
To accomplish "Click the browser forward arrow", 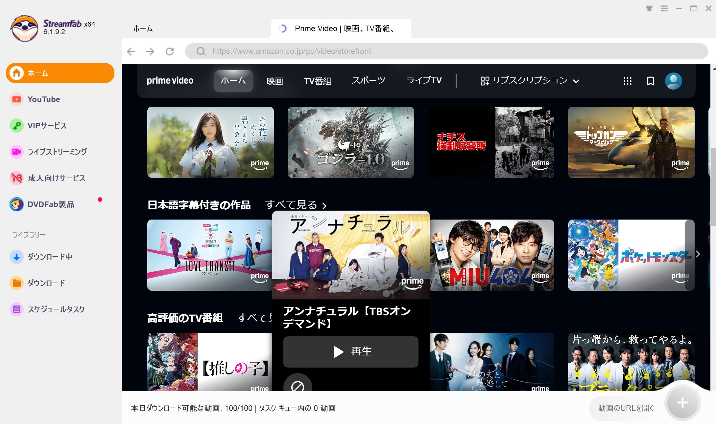I will (150, 51).
